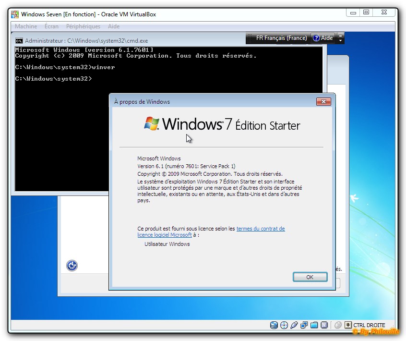The image size is (406, 341).
Task: Open the shared folders status icon
Action: 314,325
